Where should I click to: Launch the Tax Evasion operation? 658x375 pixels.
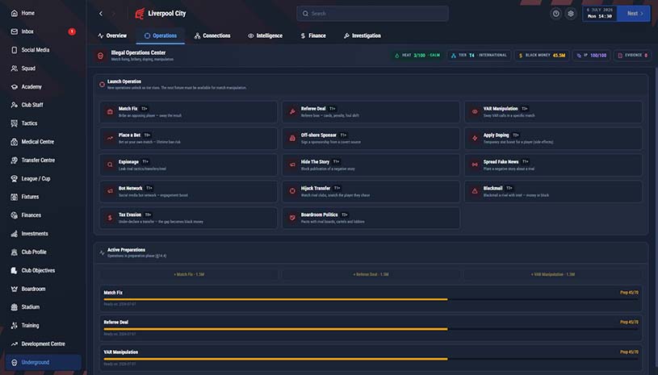point(188,218)
